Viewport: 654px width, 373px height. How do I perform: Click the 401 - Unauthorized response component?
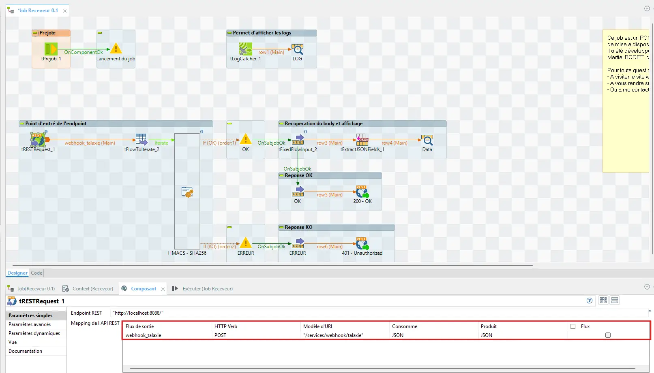361,243
